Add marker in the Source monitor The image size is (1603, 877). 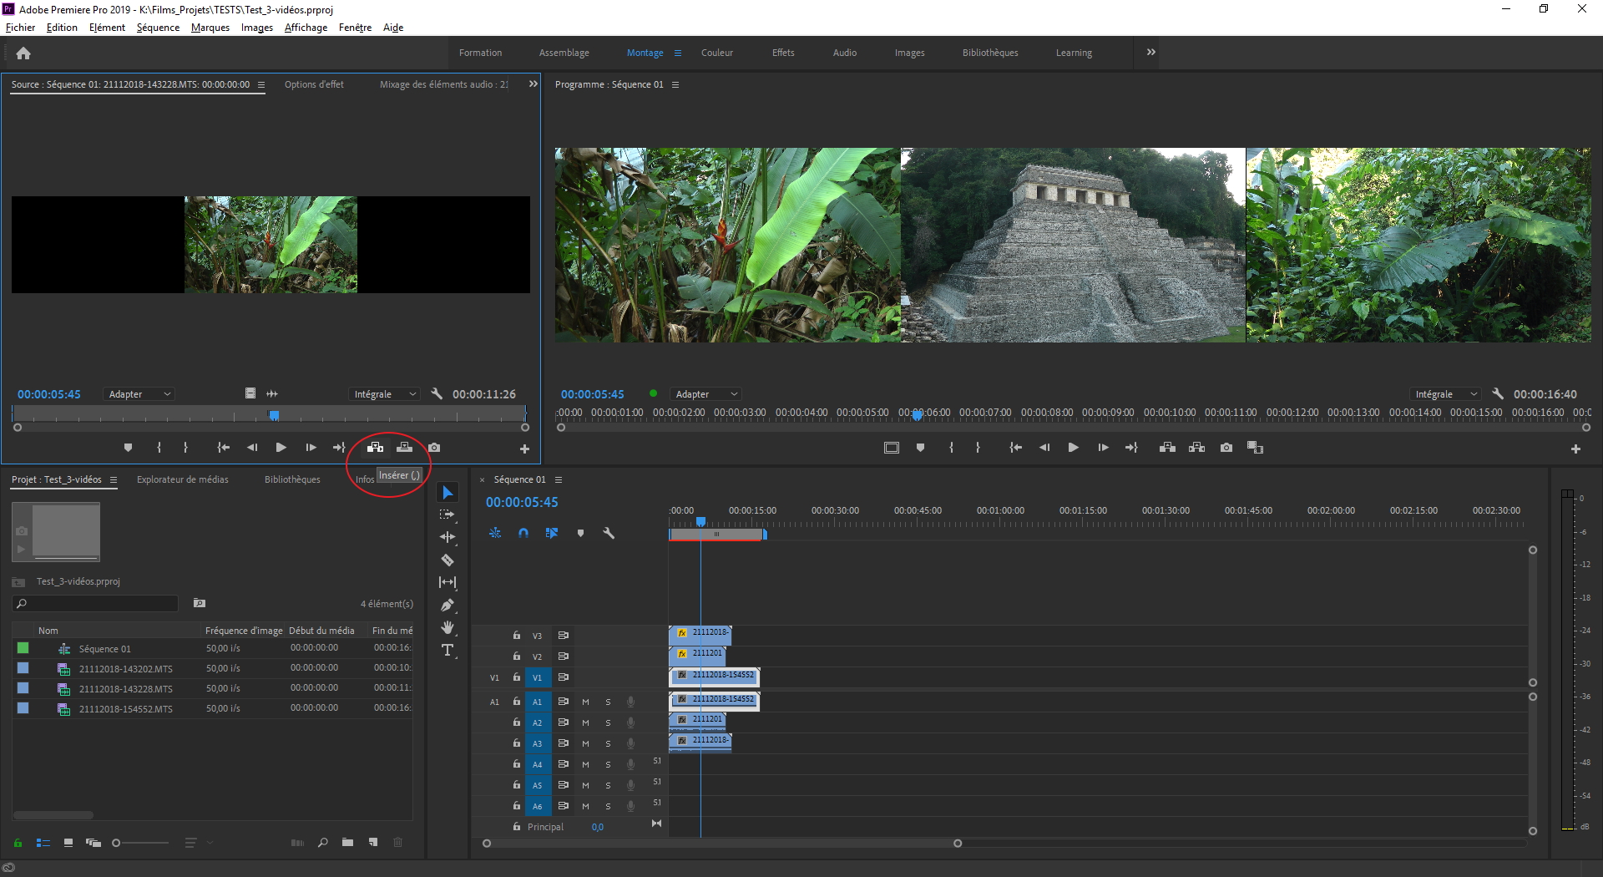coord(128,448)
